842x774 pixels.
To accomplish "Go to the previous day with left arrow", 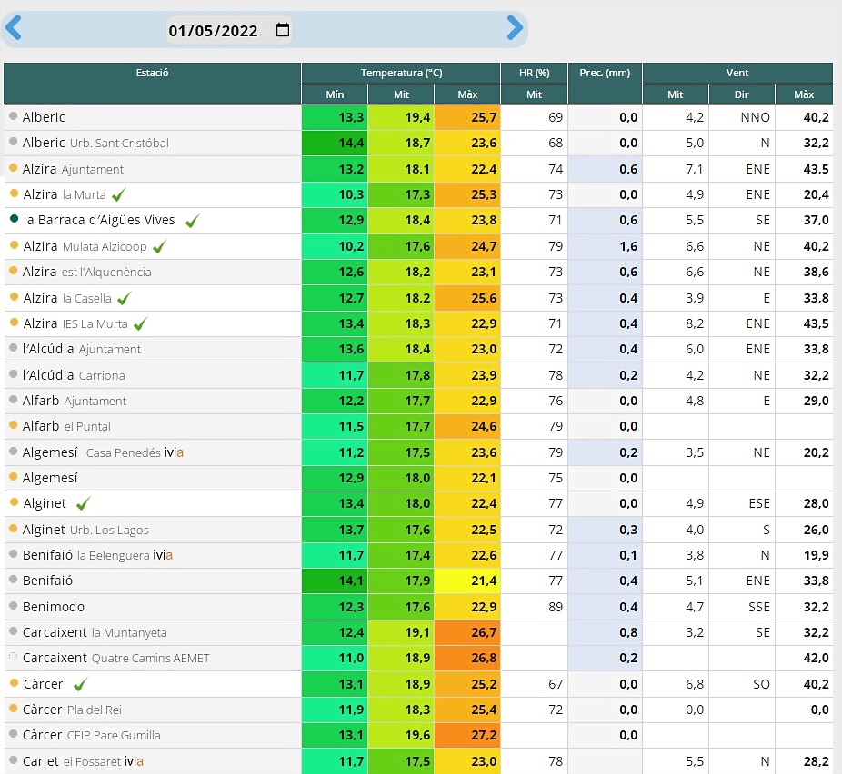I will [x=13, y=27].
